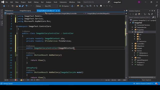Switch to the Team Explorer tab

pyautogui.click(x=146, y=80)
